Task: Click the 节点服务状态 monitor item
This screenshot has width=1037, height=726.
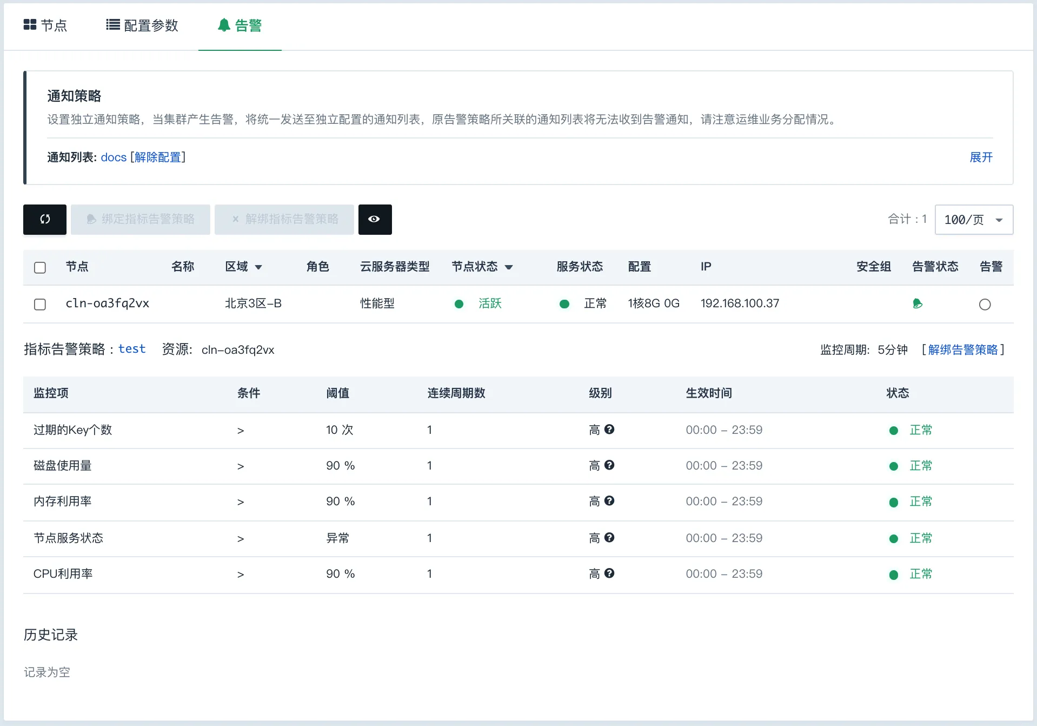Action: click(x=68, y=538)
